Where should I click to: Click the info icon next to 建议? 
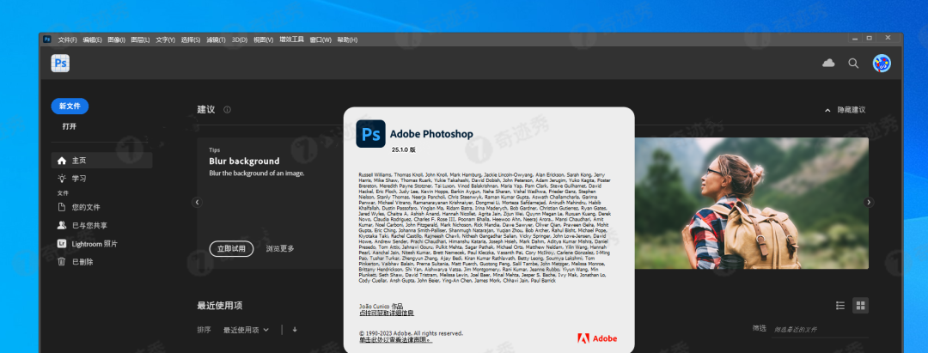point(227,110)
